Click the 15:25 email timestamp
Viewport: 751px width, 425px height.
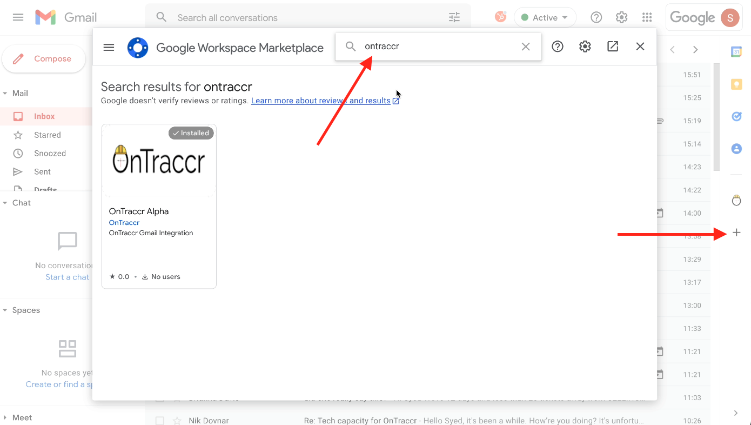pos(692,98)
